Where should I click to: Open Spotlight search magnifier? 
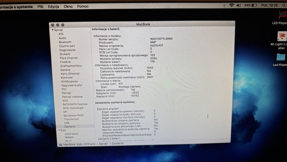284,5
